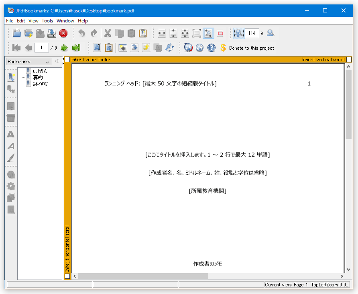
Task: Paste bookmark from clipboard
Action: click(131, 33)
